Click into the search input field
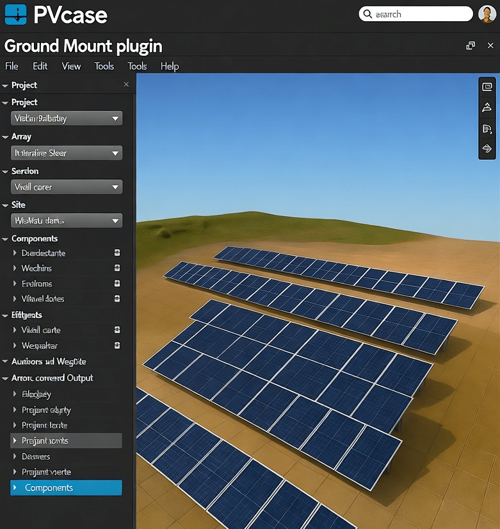The height and width of the screenshot is (529, 500). tap(419, 13)
